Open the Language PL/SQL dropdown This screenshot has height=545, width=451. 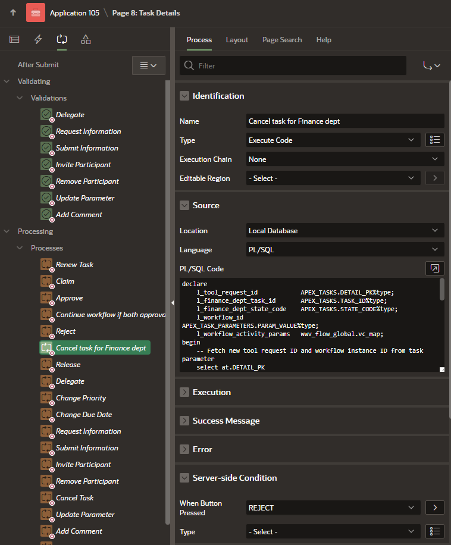[345, 249]
